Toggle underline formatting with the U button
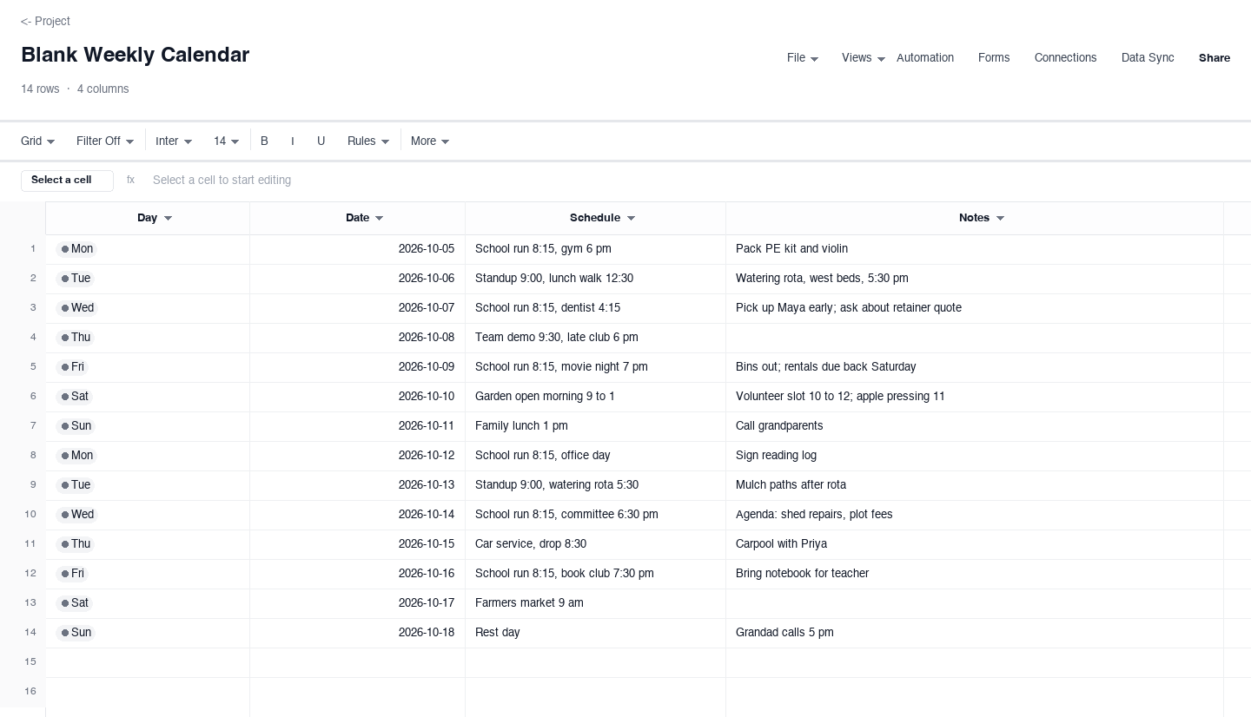The height and width of the screenshot is (717, 1251). (321, 141)
